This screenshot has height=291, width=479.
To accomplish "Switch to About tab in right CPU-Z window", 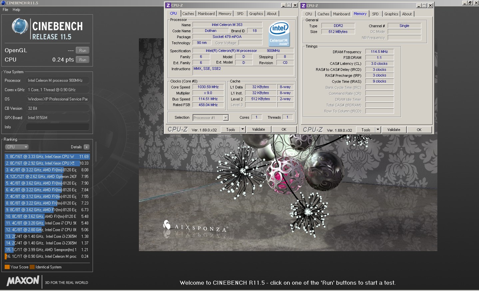I will click(407, 14).
